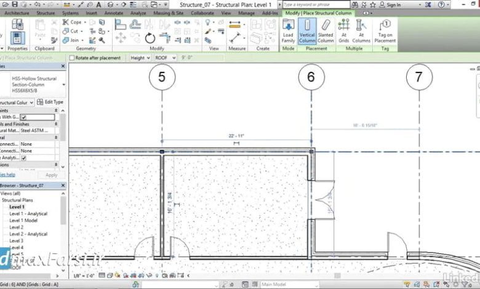Choose At Grids multiple placement
The image size is (480, 289).
344,31
